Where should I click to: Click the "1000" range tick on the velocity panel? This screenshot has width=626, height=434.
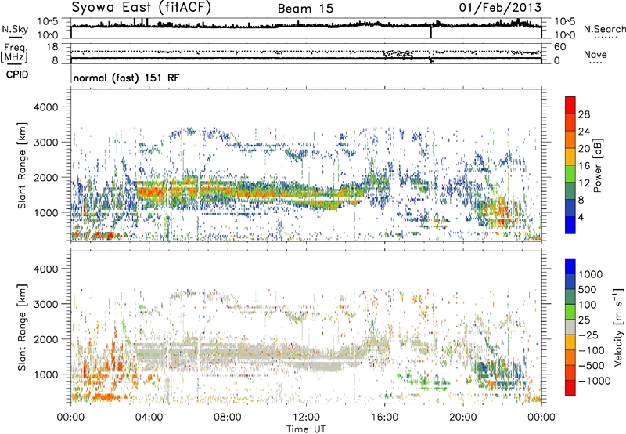45,374
